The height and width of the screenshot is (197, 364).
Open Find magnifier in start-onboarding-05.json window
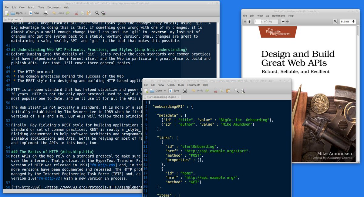click(236, 90)
